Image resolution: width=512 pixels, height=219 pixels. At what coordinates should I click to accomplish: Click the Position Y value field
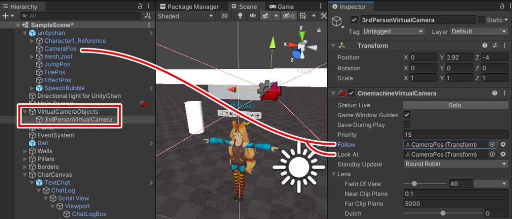click(x=459, y=57)
